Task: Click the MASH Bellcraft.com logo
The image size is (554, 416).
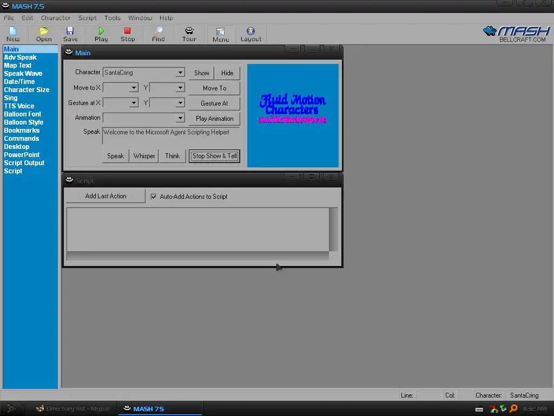Action: (516, 34)
